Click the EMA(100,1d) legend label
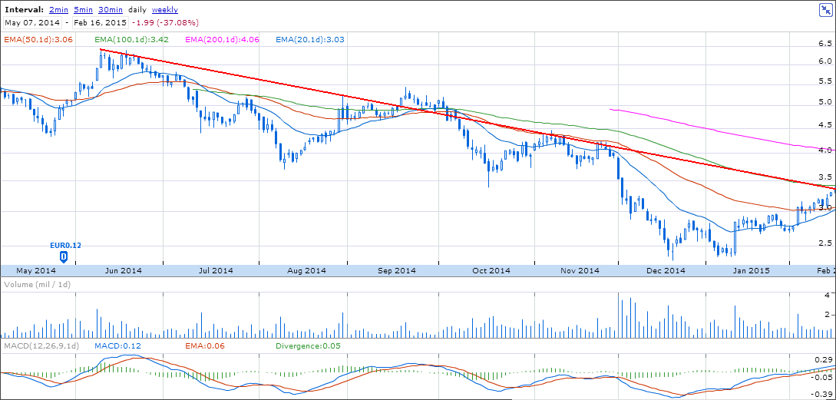Image resolution: width=836 pixels, height=400 pixels. (x=133, y=38)
